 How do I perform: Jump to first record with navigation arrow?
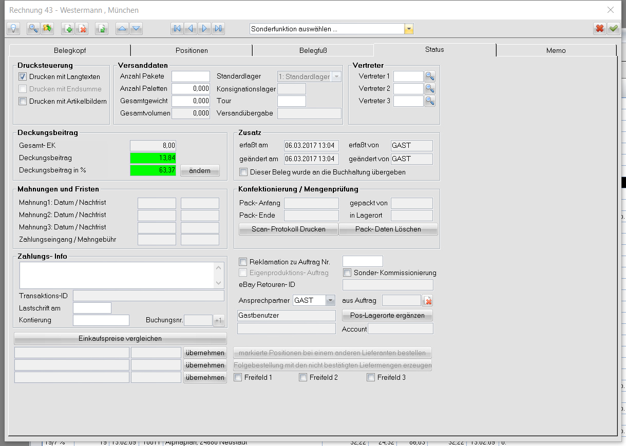tap(177, 29)
